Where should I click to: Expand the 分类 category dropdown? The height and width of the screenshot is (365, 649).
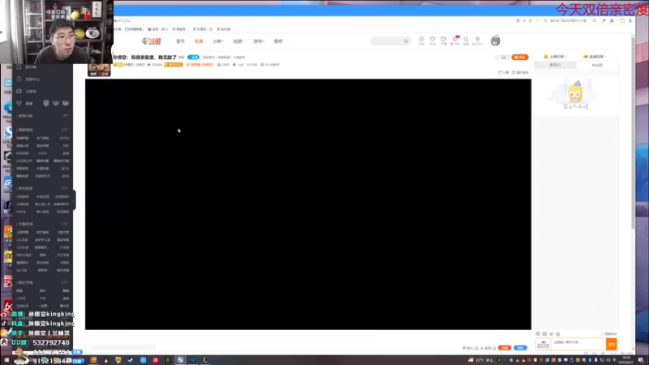(217, 41)
